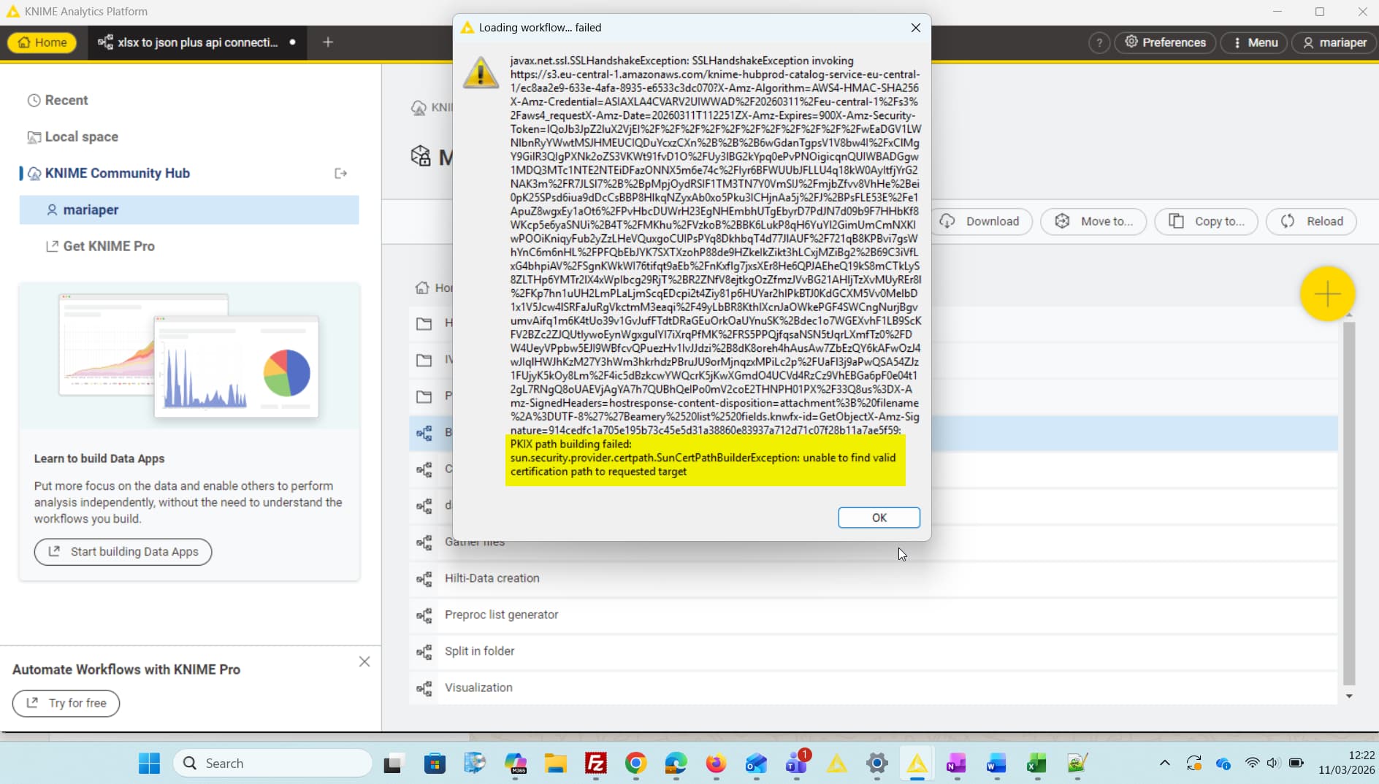Viewport: 1379px width, 784px height.
Task: Click the Reload button
Action: 1312,221
